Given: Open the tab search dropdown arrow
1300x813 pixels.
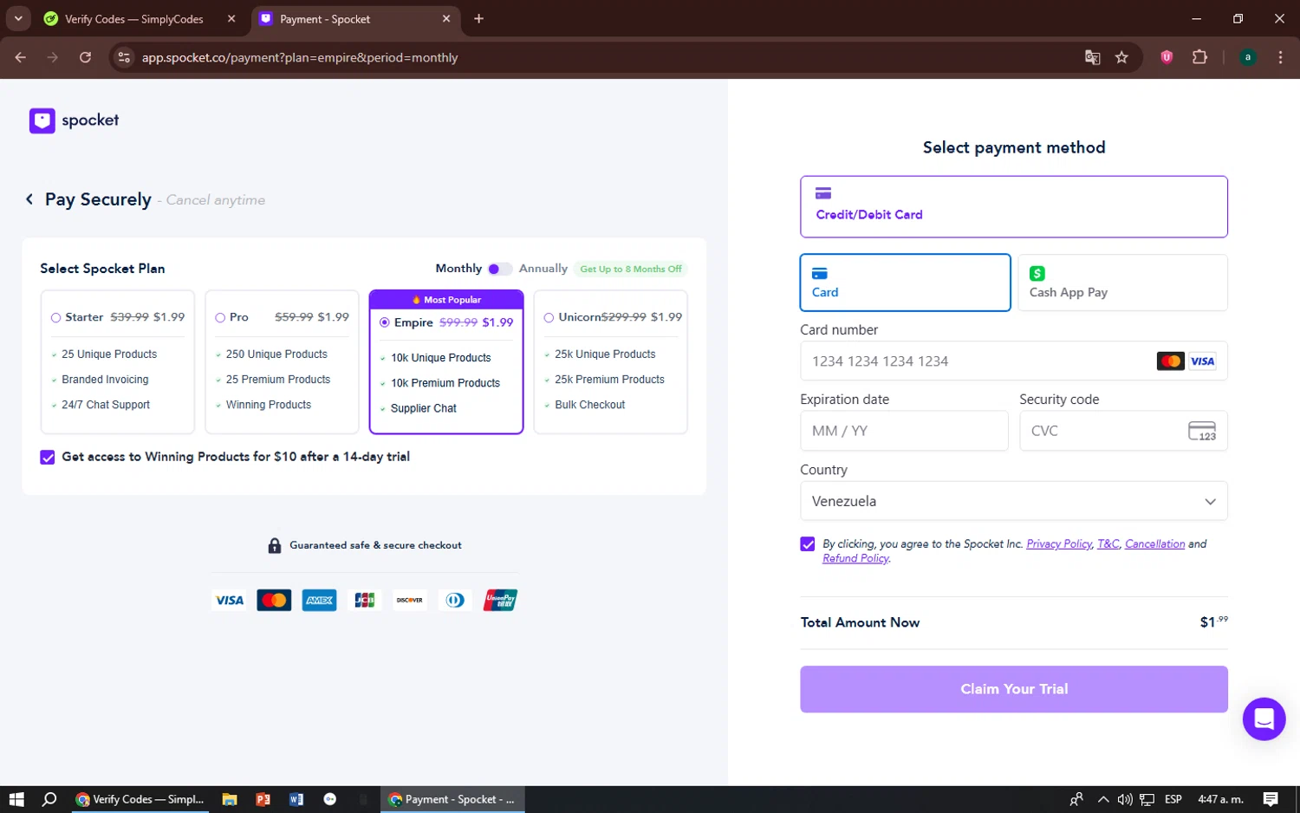Looking at the screenshot, I should coord(18,18).
